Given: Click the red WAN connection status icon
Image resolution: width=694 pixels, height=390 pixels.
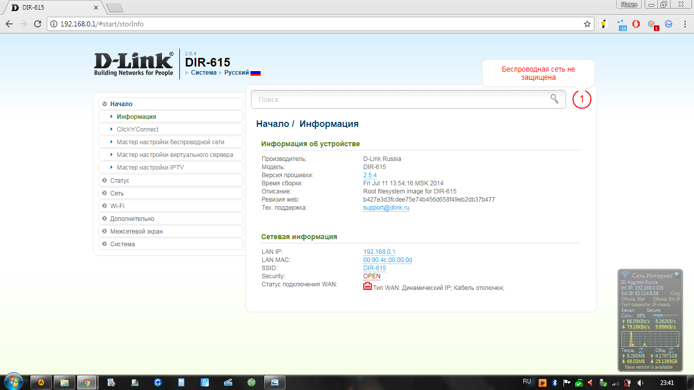Looking at the screenshot, I should [x=367, y=286].
